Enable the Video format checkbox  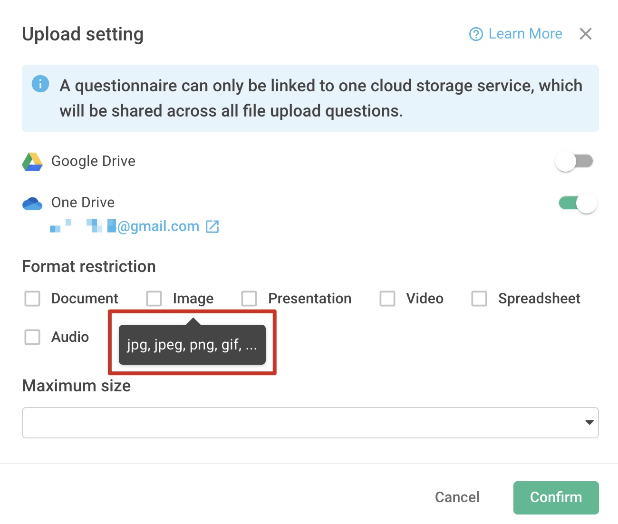387,299
